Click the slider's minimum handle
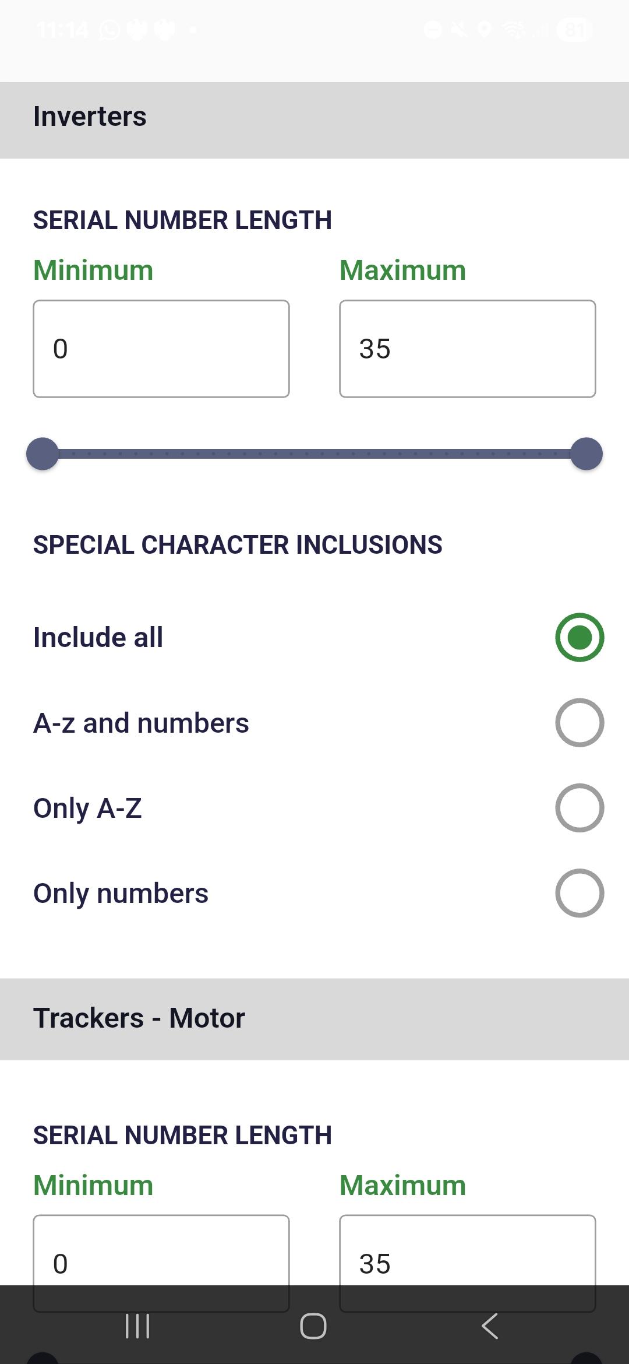629x1364 pixels. pyautogui.click(x=43, y=454)
